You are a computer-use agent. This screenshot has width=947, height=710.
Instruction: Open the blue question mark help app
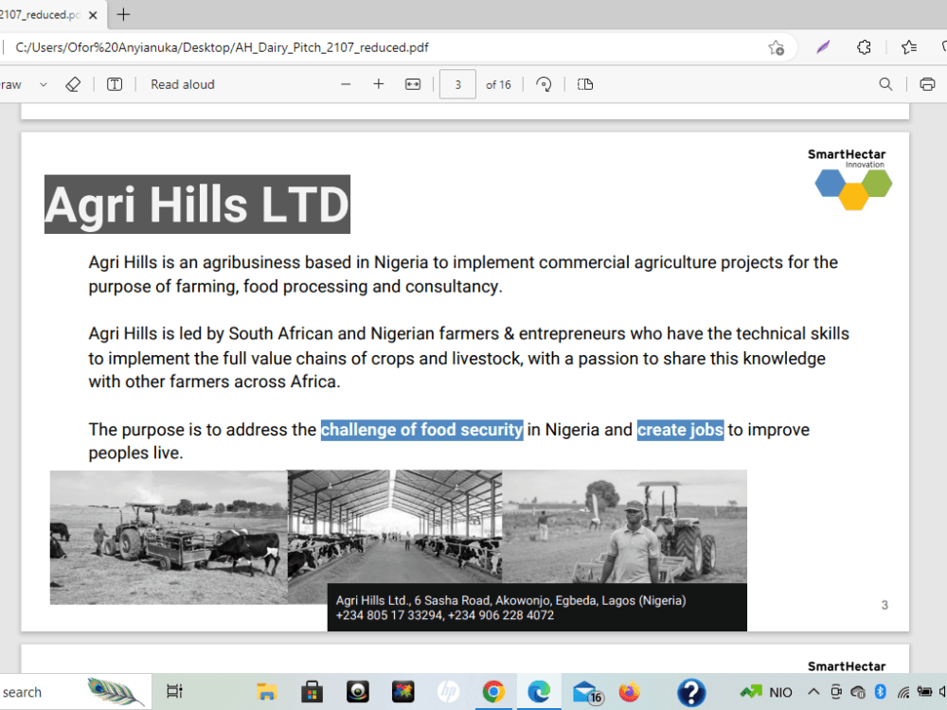pyautogui.click(x=691, y=693)
